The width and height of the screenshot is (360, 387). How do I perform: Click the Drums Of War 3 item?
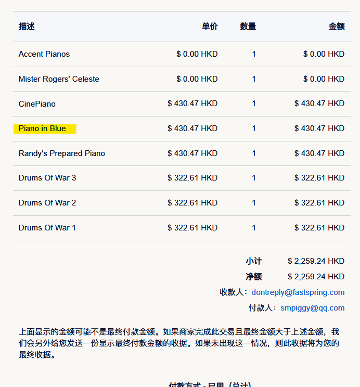pyautogui.click(x=47, y=178)
